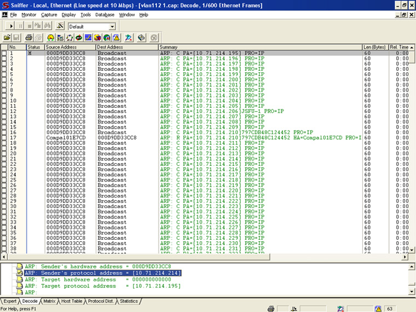Open the Database menu

[105, 15]
